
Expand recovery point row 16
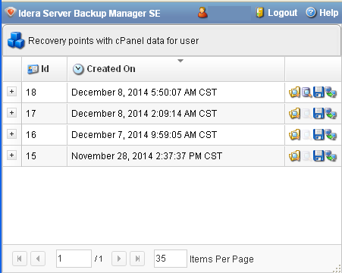click(x=11, y=134)
